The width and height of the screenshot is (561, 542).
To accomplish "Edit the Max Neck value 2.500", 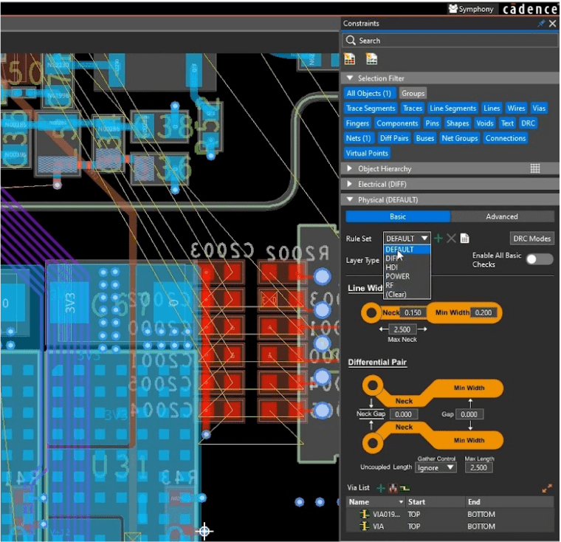I will 402,329.
